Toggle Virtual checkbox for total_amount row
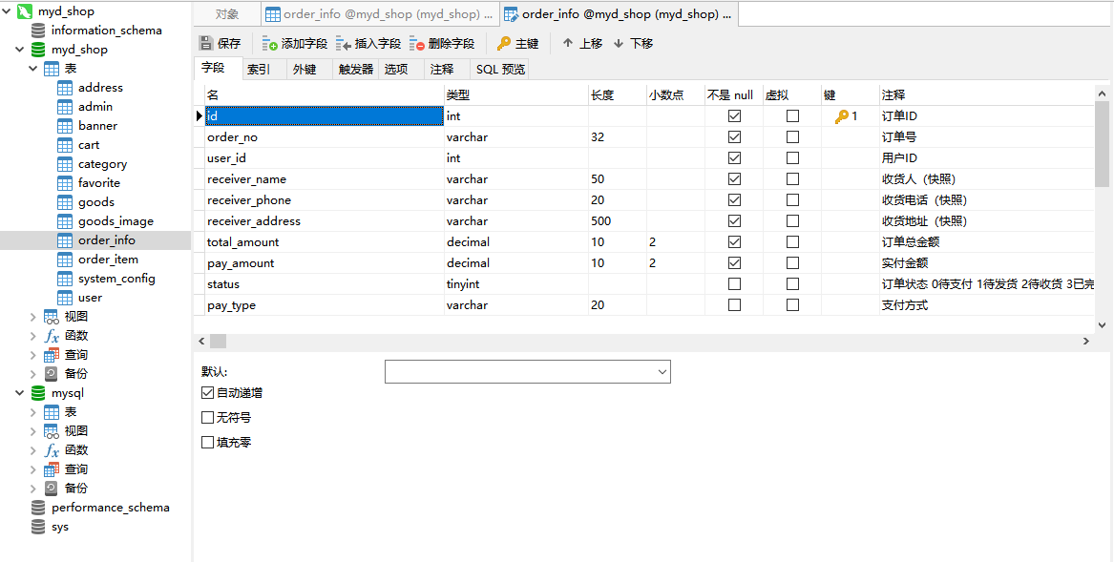 (x=793, y=242)
